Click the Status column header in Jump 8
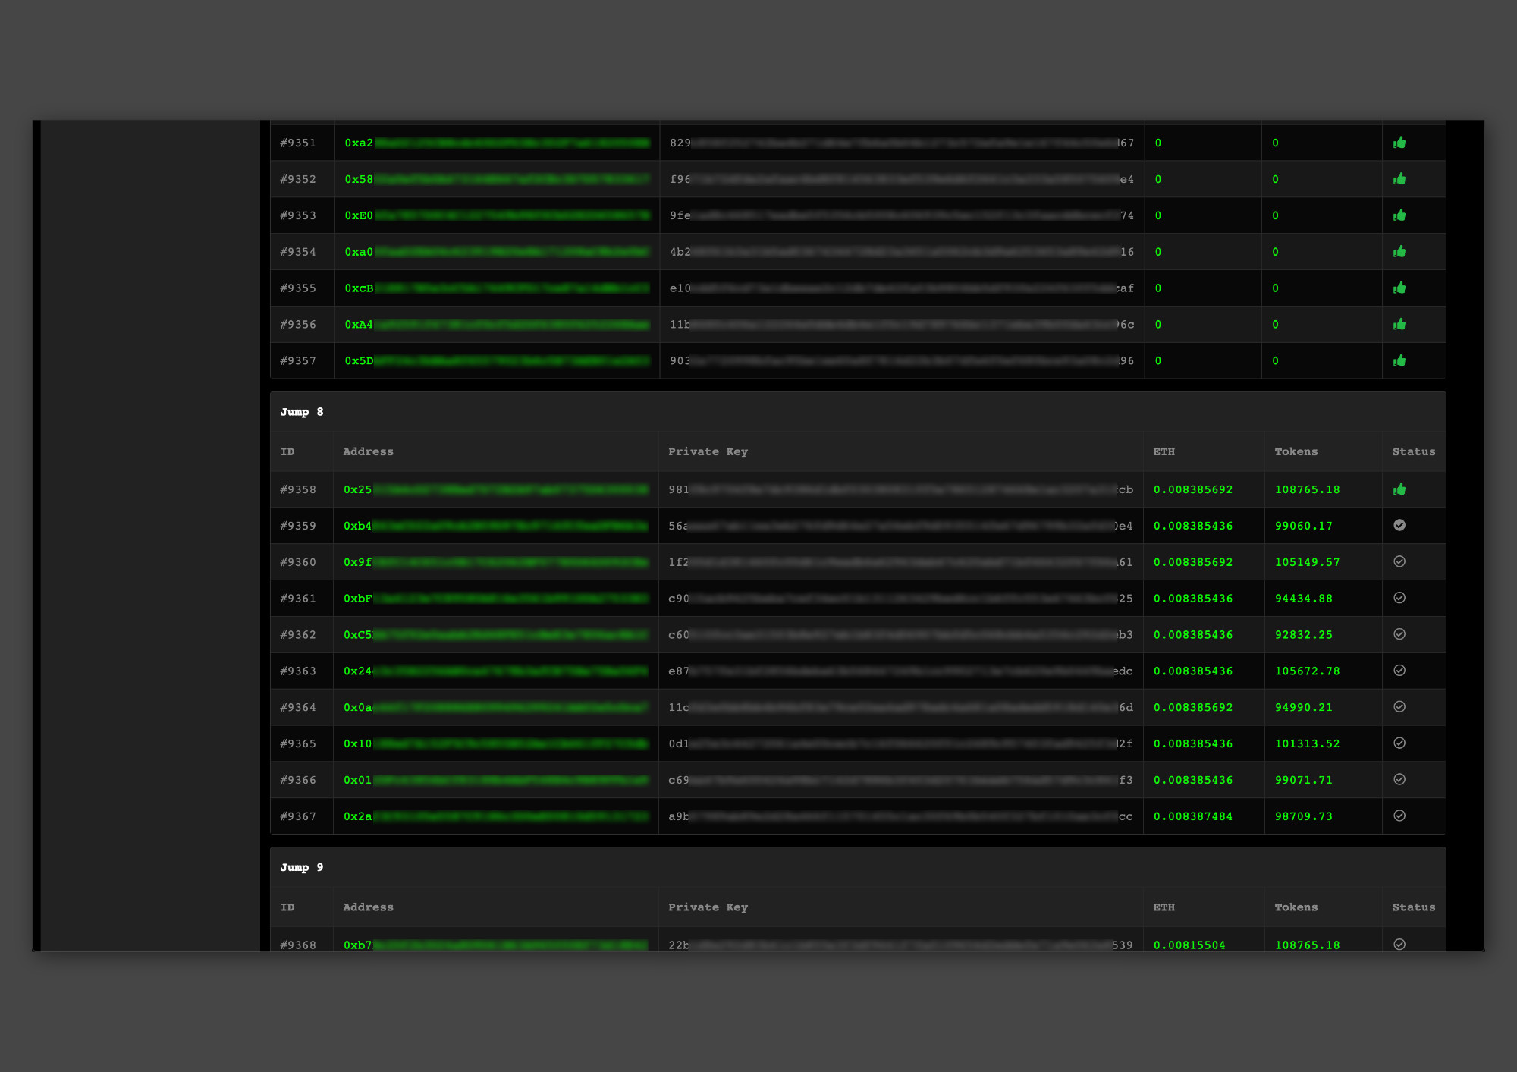Screen dimensions: 1517x1072 pos(1414,451)
